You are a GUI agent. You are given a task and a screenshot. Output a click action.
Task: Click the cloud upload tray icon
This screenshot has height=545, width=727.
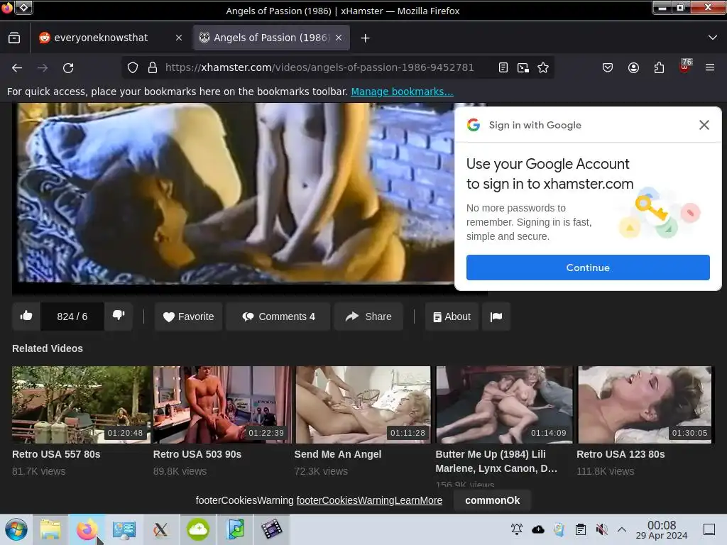pos(538,529)
